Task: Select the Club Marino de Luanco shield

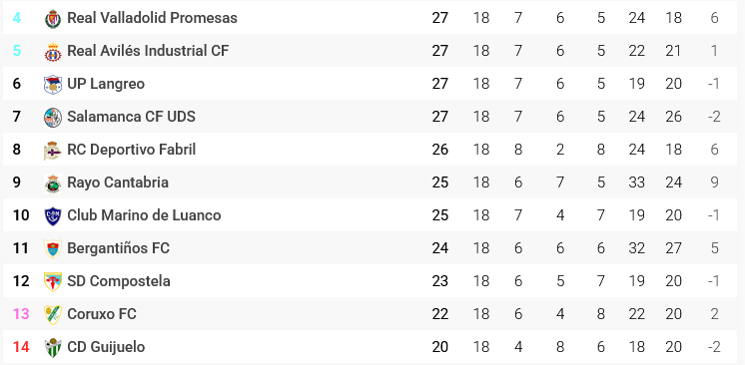Action: (x=53, y=216)
